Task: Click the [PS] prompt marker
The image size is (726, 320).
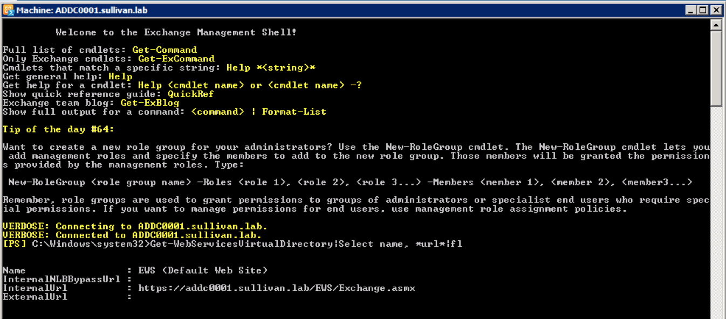Action: [15, 244]
